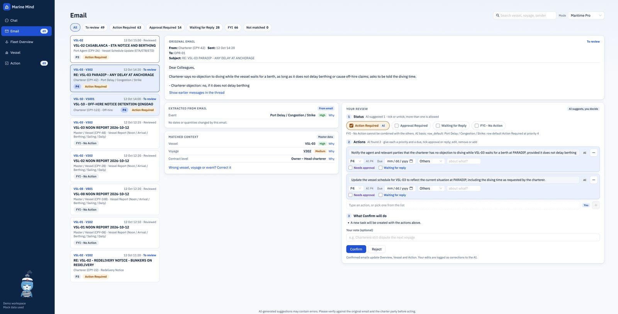Click Why next to the Voyage V302 row
Screen dimensions: 618x314
tap(331, 151)
